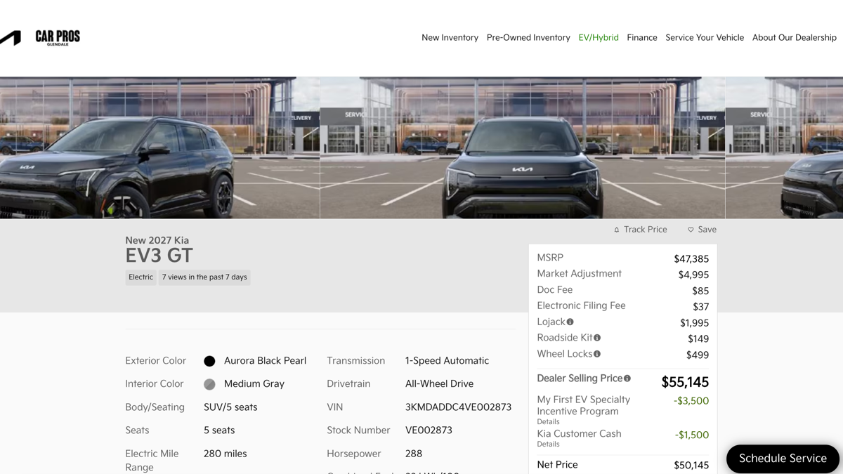Open the front-view photo of the Kia
The image size is (843, 474).
point(523,147)
